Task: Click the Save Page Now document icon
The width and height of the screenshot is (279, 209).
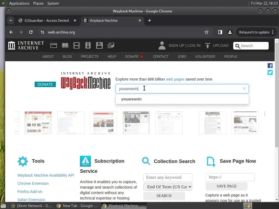Action: pos(211,162)
